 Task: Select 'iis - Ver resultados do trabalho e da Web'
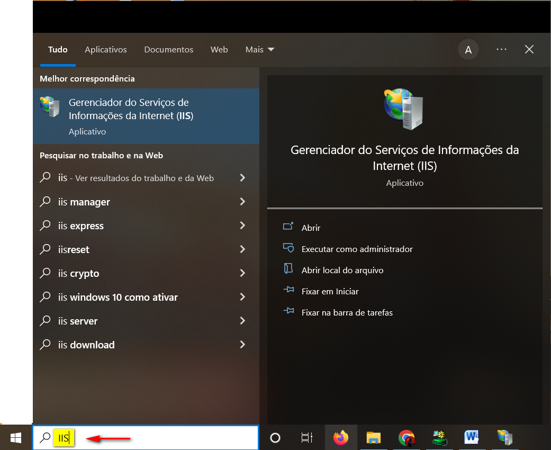pyautogui.click(x=136, y=178)
